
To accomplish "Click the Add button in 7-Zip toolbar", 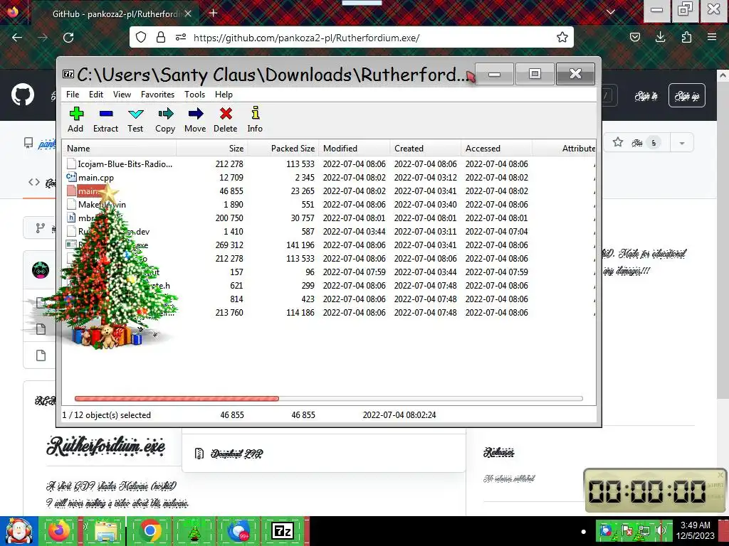I will (x=75, y=119).
